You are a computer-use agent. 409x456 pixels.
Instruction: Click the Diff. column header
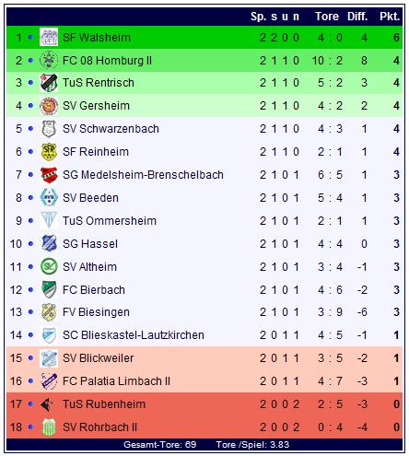pyautogui.click(x=357, y=17)
